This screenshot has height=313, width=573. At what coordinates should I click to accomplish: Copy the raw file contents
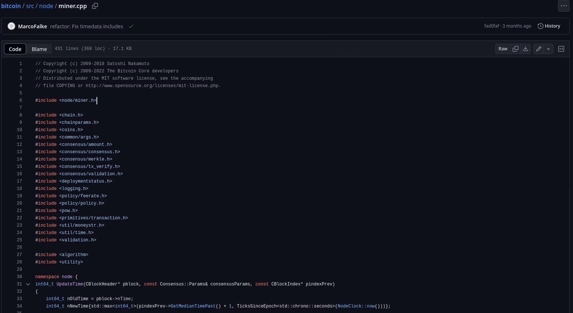tap(516, 48)
